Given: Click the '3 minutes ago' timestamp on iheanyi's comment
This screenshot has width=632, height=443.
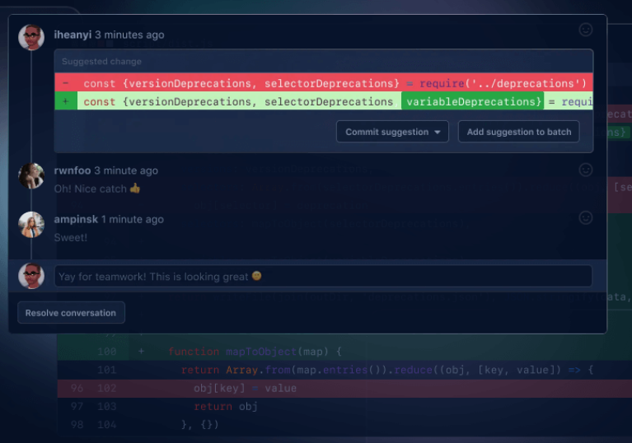Looking at the screenshot, I should coord(129,35).
